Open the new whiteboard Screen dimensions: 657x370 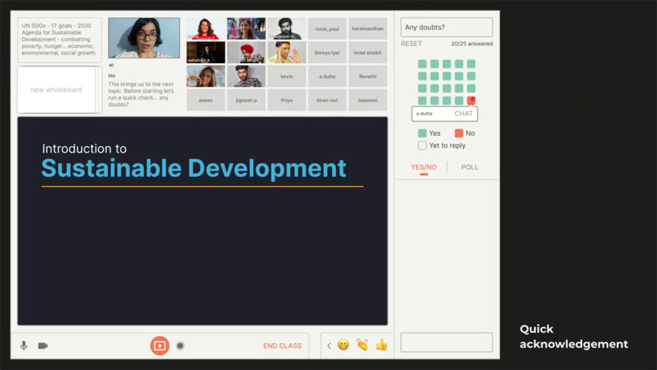point(56,90)
